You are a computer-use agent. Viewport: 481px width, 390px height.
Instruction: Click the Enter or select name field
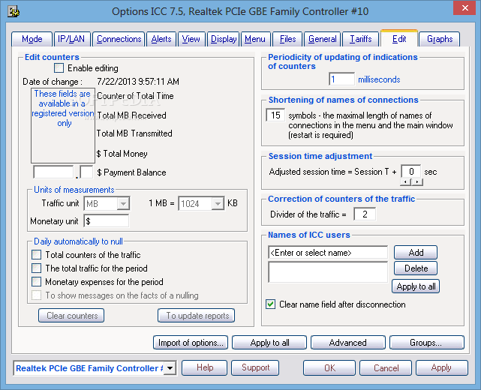(328, 253)
